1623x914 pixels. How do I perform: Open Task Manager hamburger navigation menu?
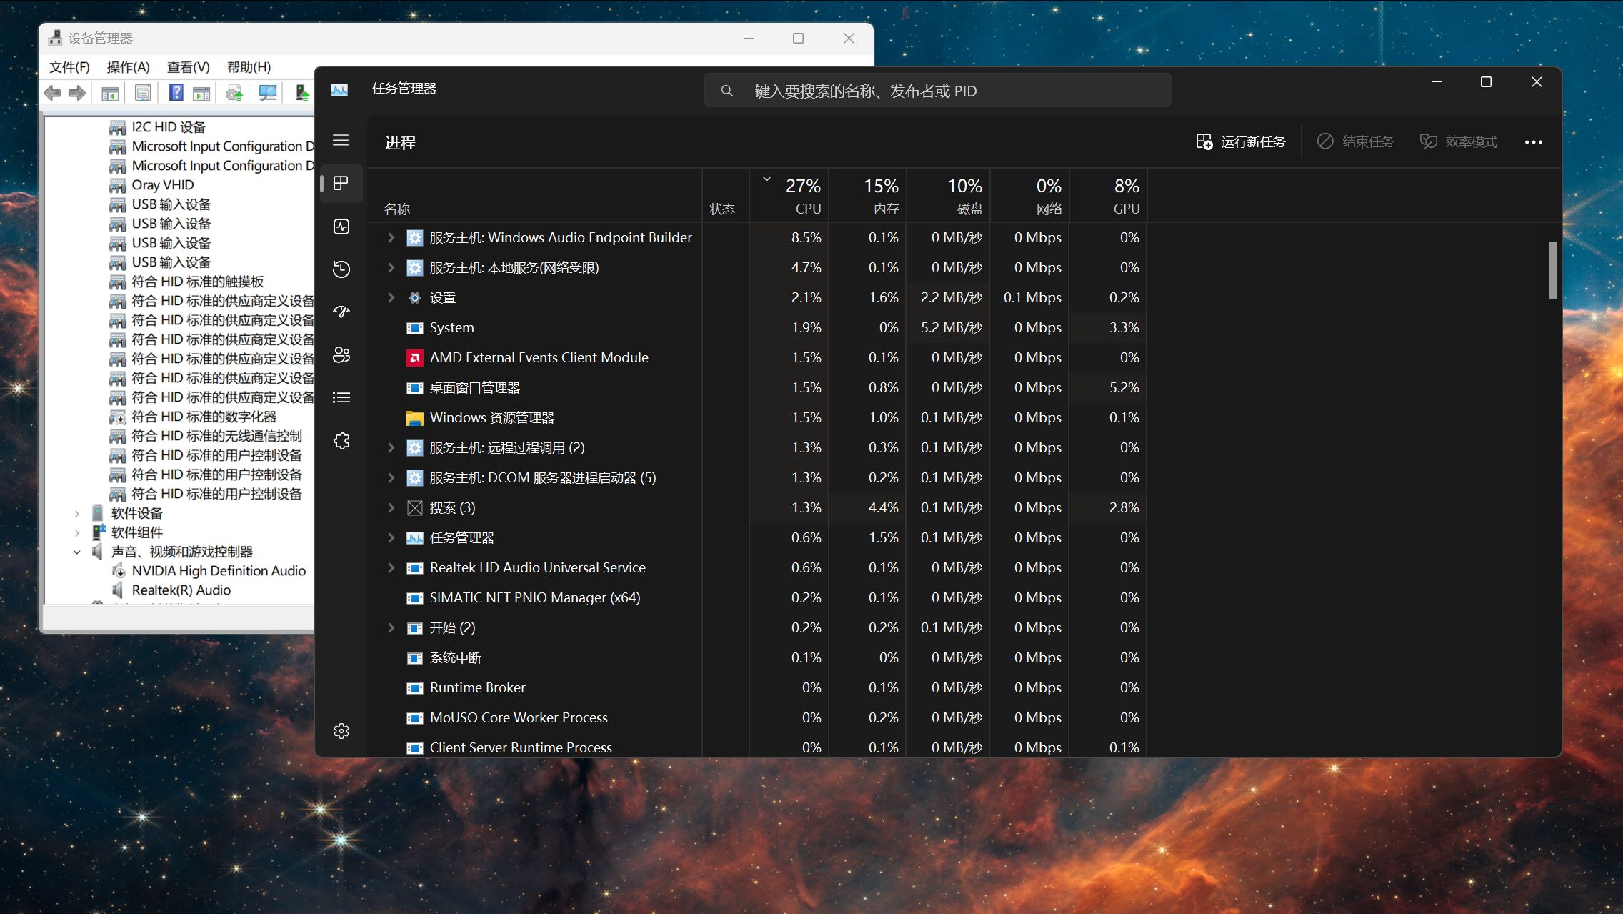tap(341, 140)
